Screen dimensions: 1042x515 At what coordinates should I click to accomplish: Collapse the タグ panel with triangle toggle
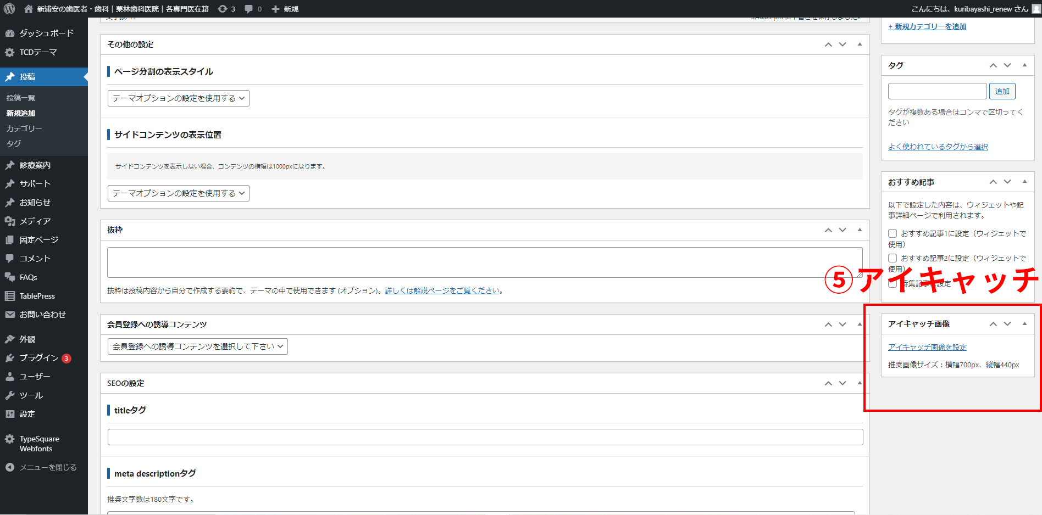tap(1024, 65)
